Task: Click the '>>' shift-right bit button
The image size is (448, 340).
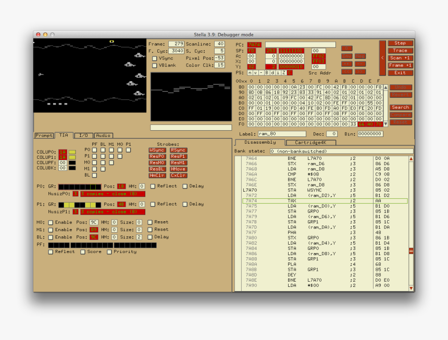Action: click(x=360, y=71)
